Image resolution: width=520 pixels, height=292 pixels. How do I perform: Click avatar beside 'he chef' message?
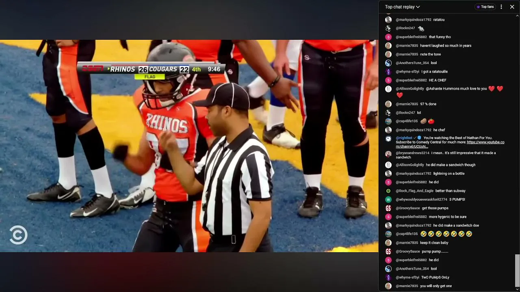(388, 130)
